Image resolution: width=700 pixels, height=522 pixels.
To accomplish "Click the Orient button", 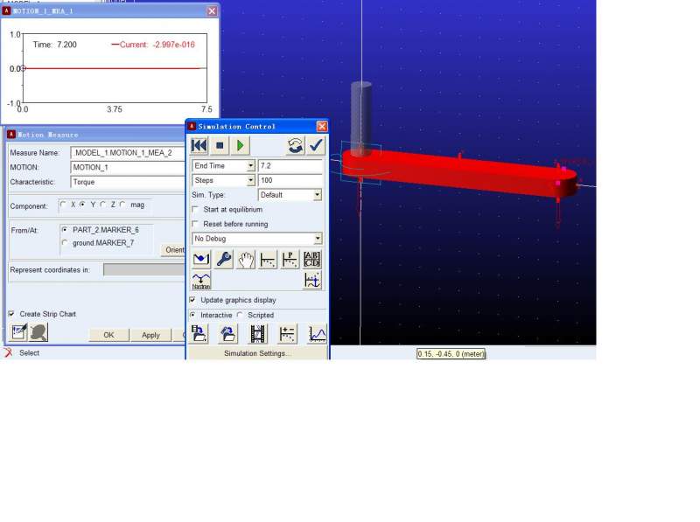I will [x=173, y=250].
